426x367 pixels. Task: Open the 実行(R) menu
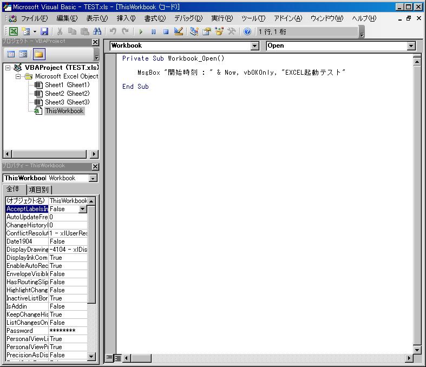click(222, 18)
